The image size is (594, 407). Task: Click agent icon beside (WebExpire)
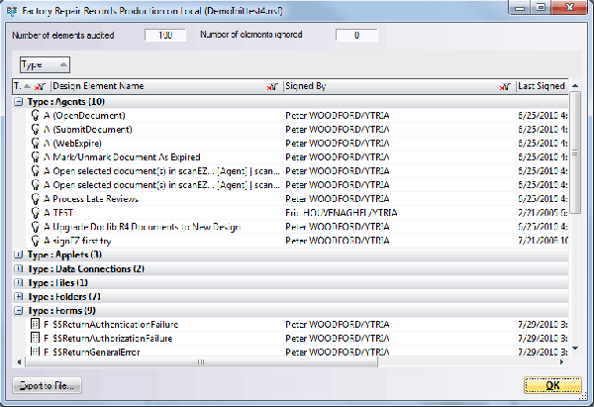coord(36,144)
